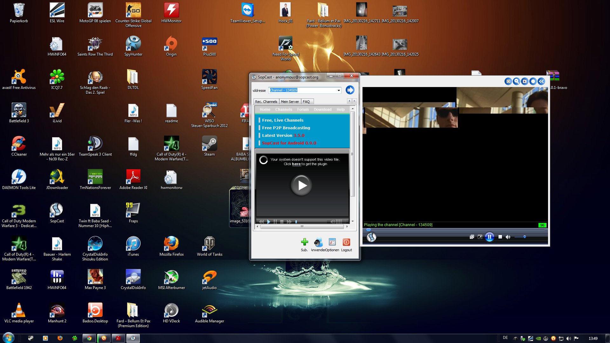Click the 'here' plugin link

pos(296,164)
